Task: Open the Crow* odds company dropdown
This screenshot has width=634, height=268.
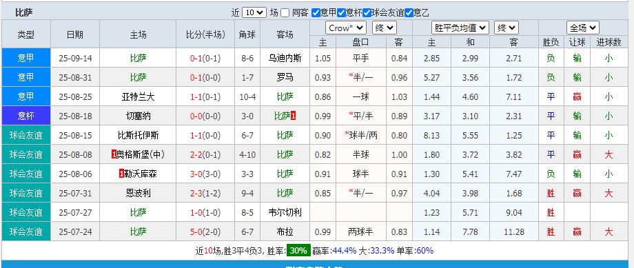Action: (x=346, y=28)
